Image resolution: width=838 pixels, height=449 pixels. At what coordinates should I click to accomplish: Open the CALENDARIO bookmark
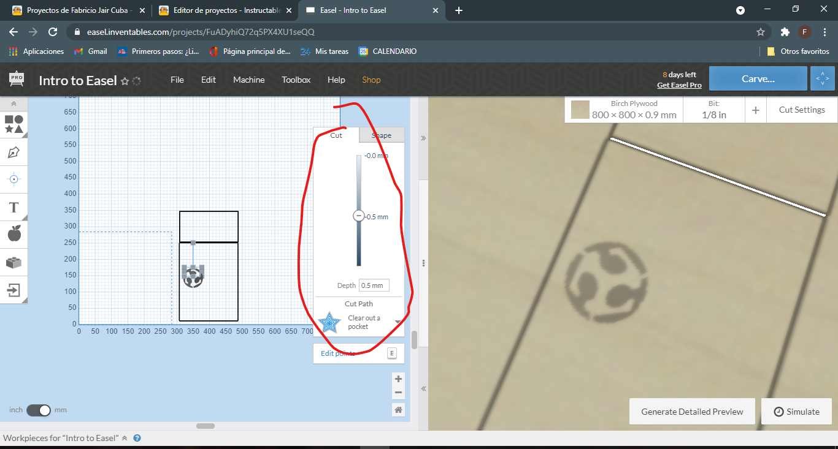click(388, 51)
